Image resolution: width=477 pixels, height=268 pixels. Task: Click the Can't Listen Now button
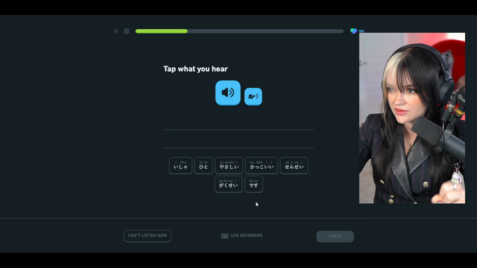coord(148,236)
